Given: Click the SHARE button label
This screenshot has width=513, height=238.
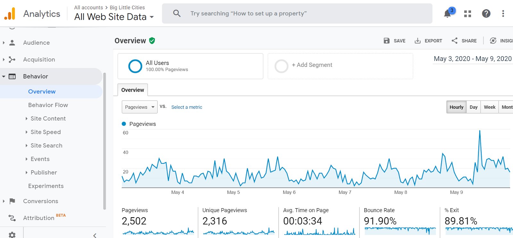Looking at the screenshot, I should [x=469, y=41].
